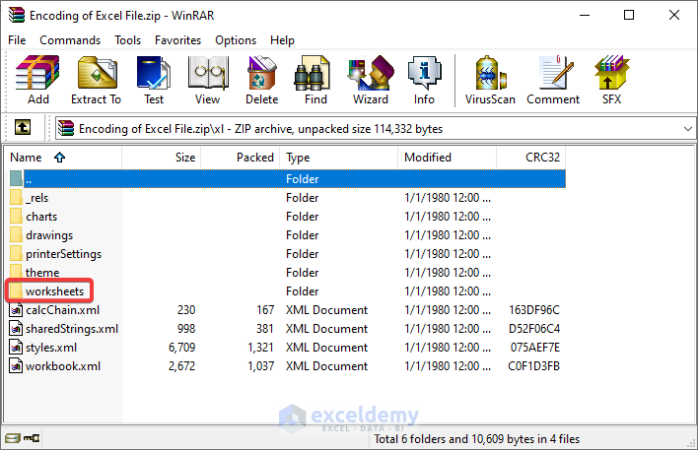Viewport: 698px width, 450px height.
Task: Launch the Wizard tool
Action: (371, 81)
